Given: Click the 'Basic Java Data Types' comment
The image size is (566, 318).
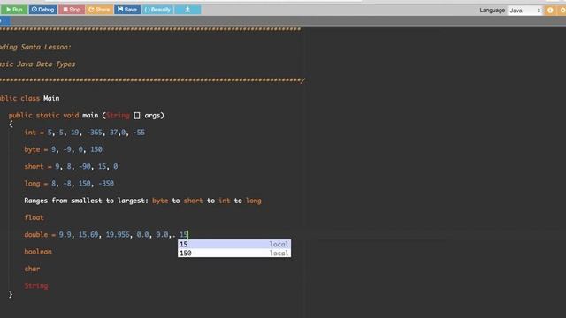Looking at the screenshot, I should [37, 64].
